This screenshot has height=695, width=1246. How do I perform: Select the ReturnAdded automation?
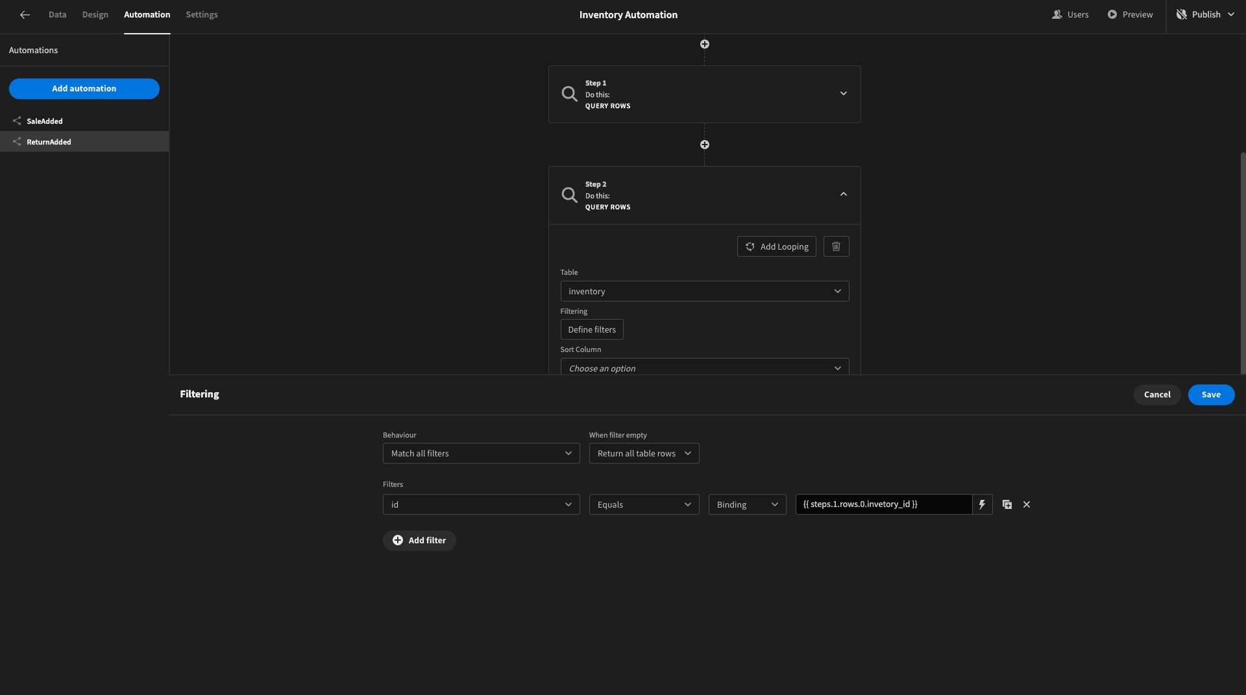(x=84, y=142)
